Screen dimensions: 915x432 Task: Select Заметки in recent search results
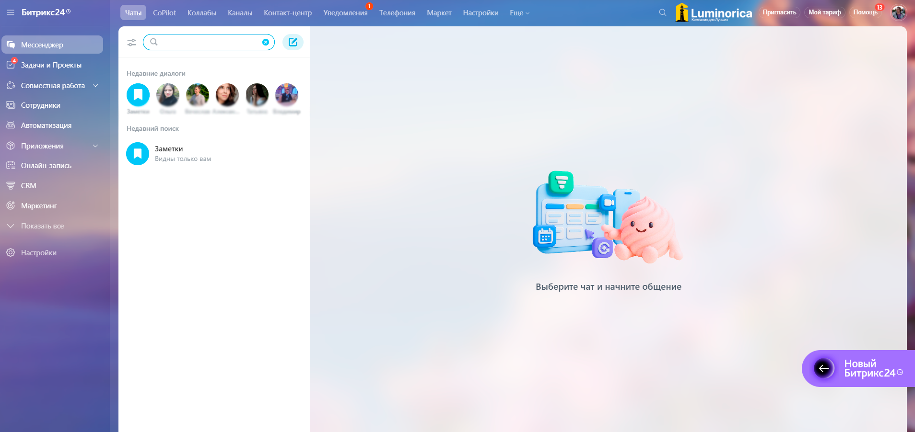point(169,153)
